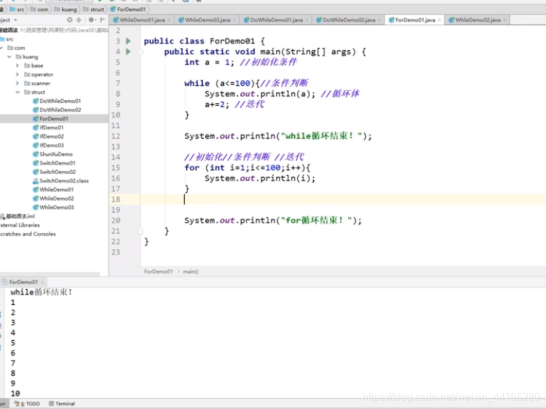Place cursor on line 16 println(i) statement
The height and width of the screenshot is (409, 546).
260,178
